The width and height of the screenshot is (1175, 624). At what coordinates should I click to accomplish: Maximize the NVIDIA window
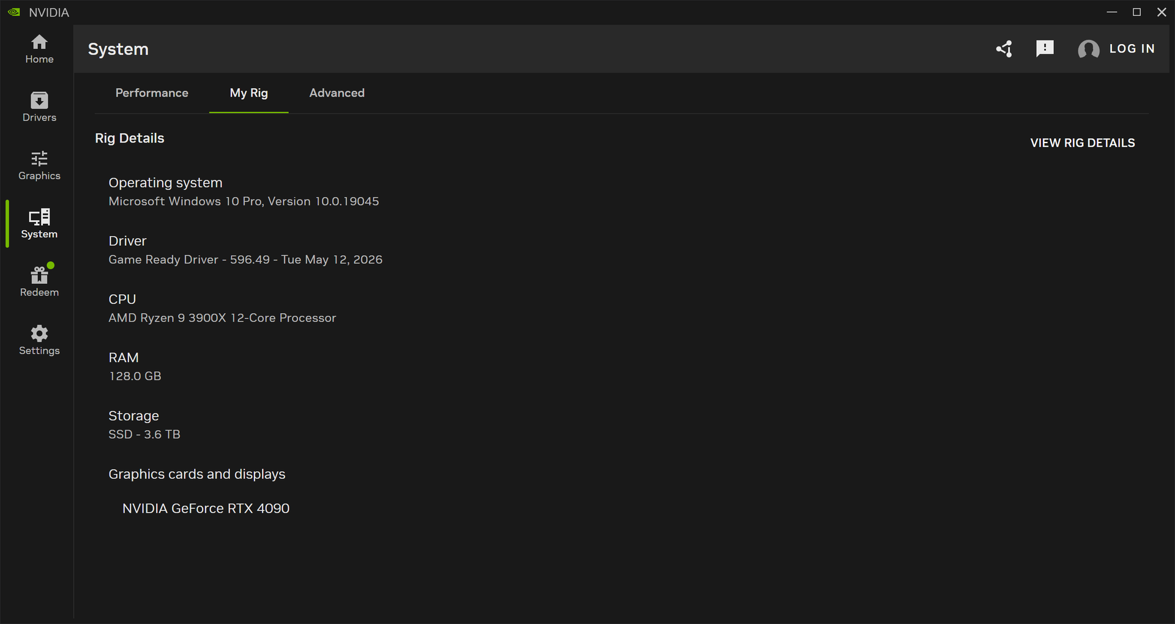pyautogui.click(x=1136, y=12)
